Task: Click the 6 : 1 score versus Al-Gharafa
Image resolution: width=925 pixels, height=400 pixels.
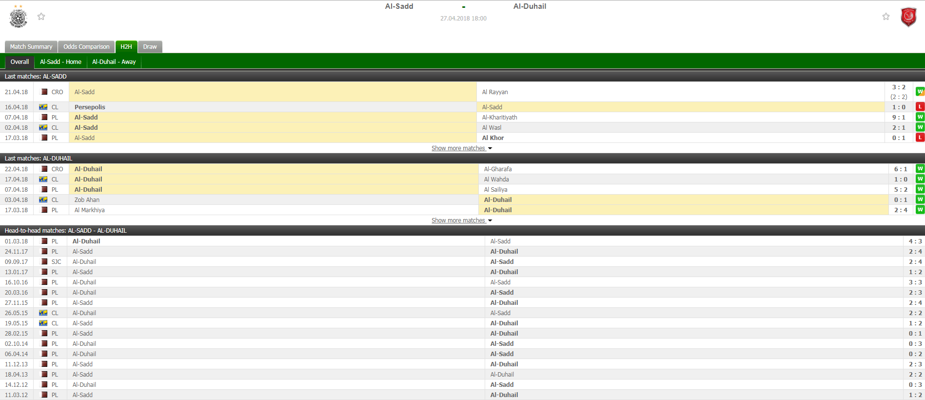Action: [x=901, y=169]
